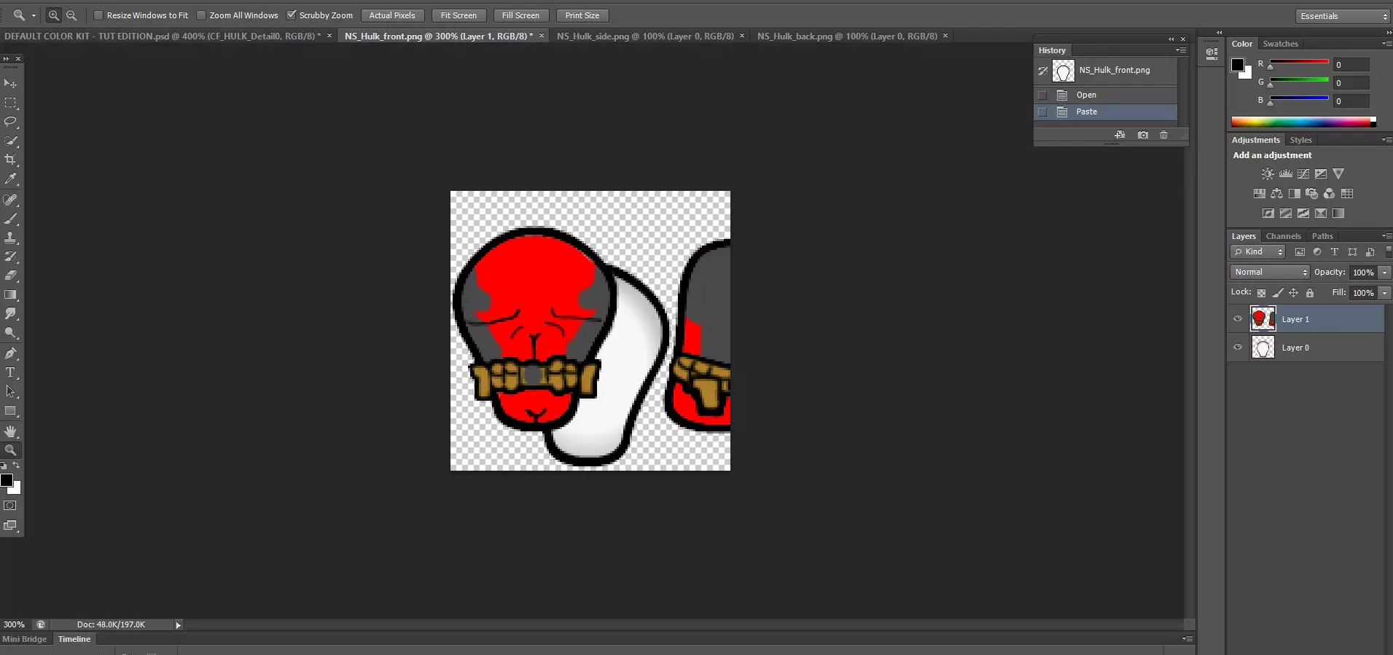Select the Rectangular Marquee tool
Image resolution: width=1393 pixels, height=655 pixels.
coord(10,103)
